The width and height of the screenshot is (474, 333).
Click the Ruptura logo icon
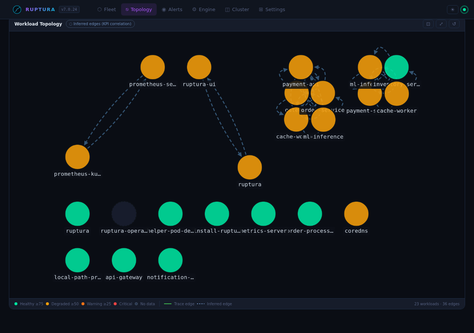click(x=17, y=10)
